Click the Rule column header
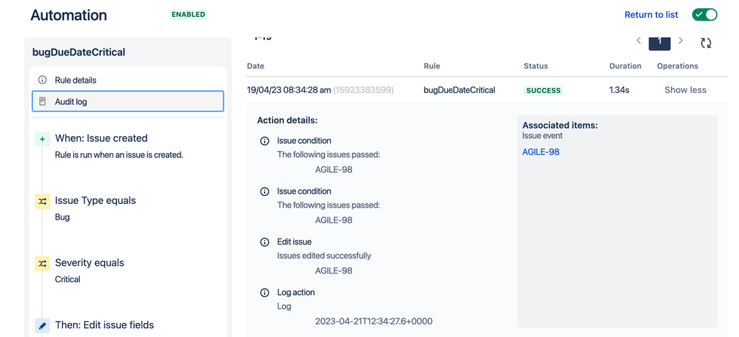 coord(432,66)
